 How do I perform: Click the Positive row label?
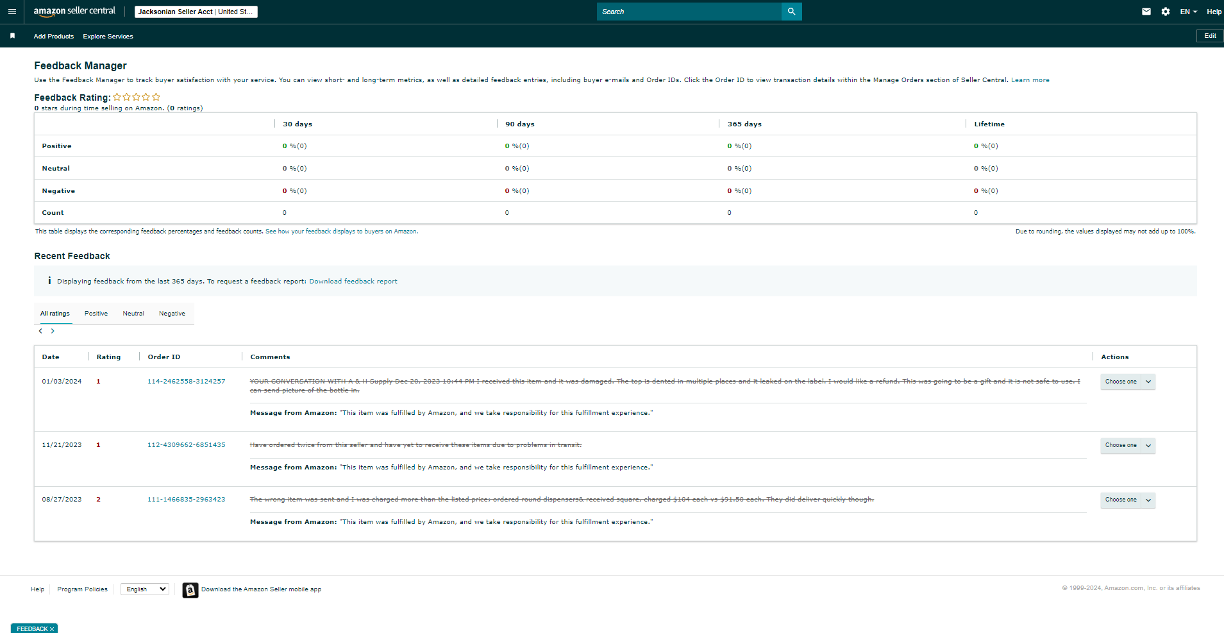coord(56,146)
